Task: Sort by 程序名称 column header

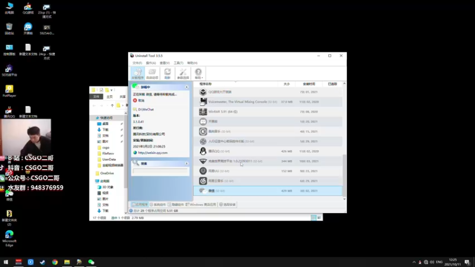Action: [x=205, y=84]
